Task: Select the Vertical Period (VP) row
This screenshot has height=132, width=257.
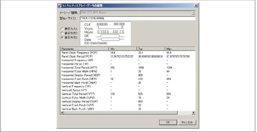Action: pos(128,90)
